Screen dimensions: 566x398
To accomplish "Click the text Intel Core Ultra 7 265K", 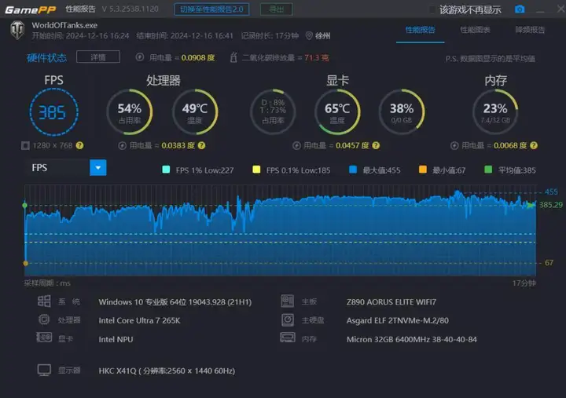I will [139, 320].
